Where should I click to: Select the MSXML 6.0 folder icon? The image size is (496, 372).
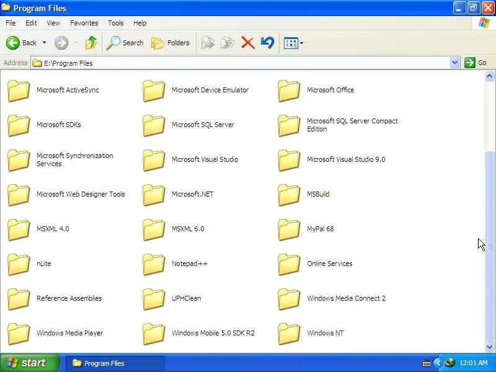(154, 230)
